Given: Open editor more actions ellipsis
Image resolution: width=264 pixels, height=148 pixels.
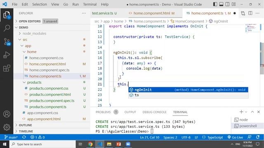Looking at the screenshot, I should tap(257, 13).
